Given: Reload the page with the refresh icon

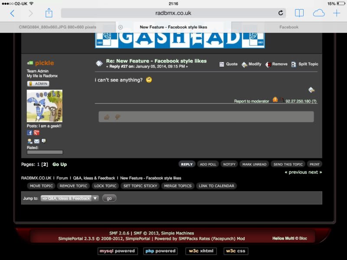Looking at the screenshot, I should 281,13.
